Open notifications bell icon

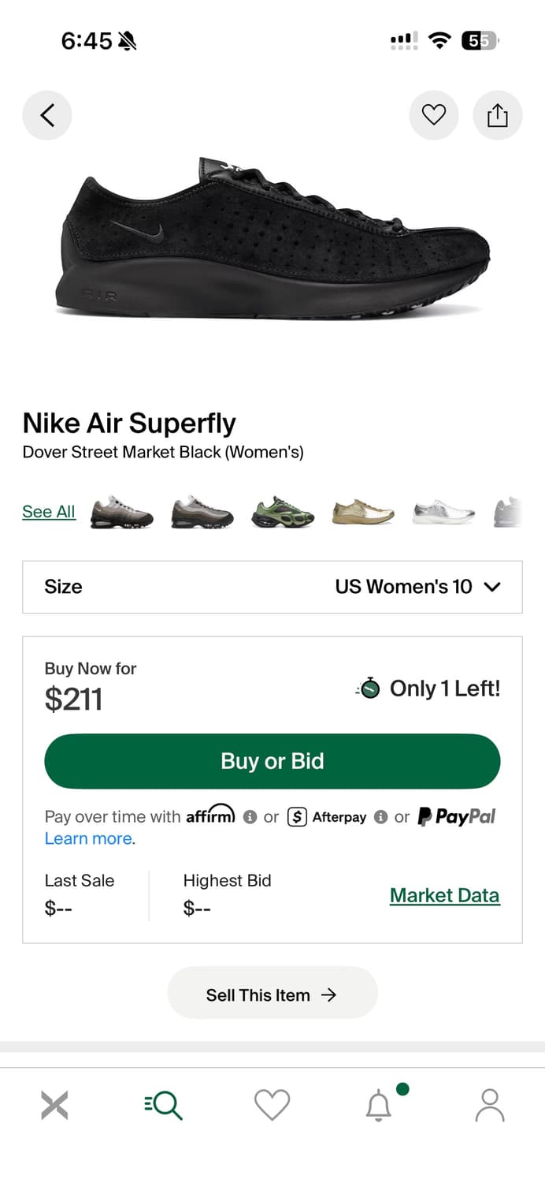click(x=380, y=1105)
